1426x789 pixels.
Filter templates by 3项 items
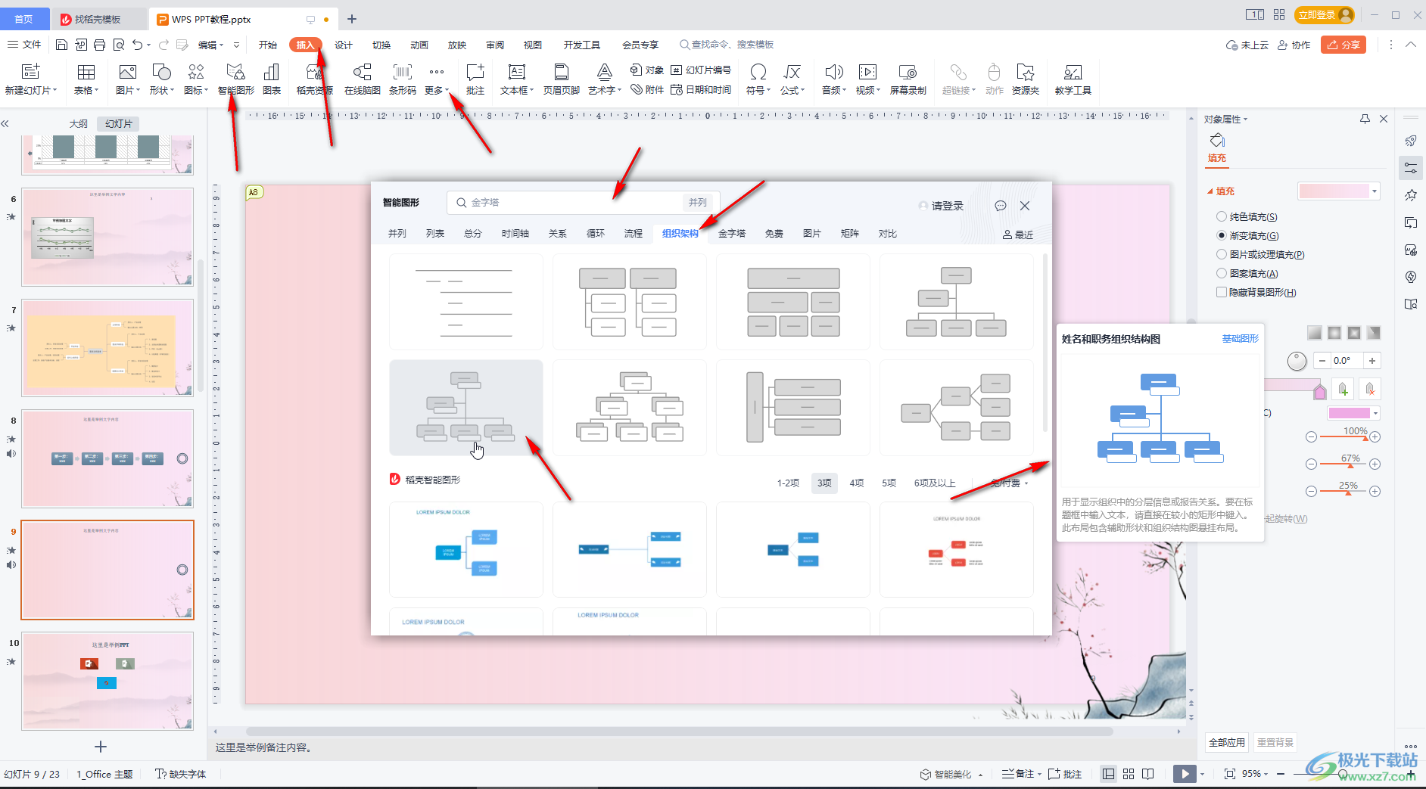(x=824, y=483)
